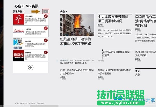Screen dimensions: 156x107
Task: Select the 新华网 source title text
Action: 28,42
